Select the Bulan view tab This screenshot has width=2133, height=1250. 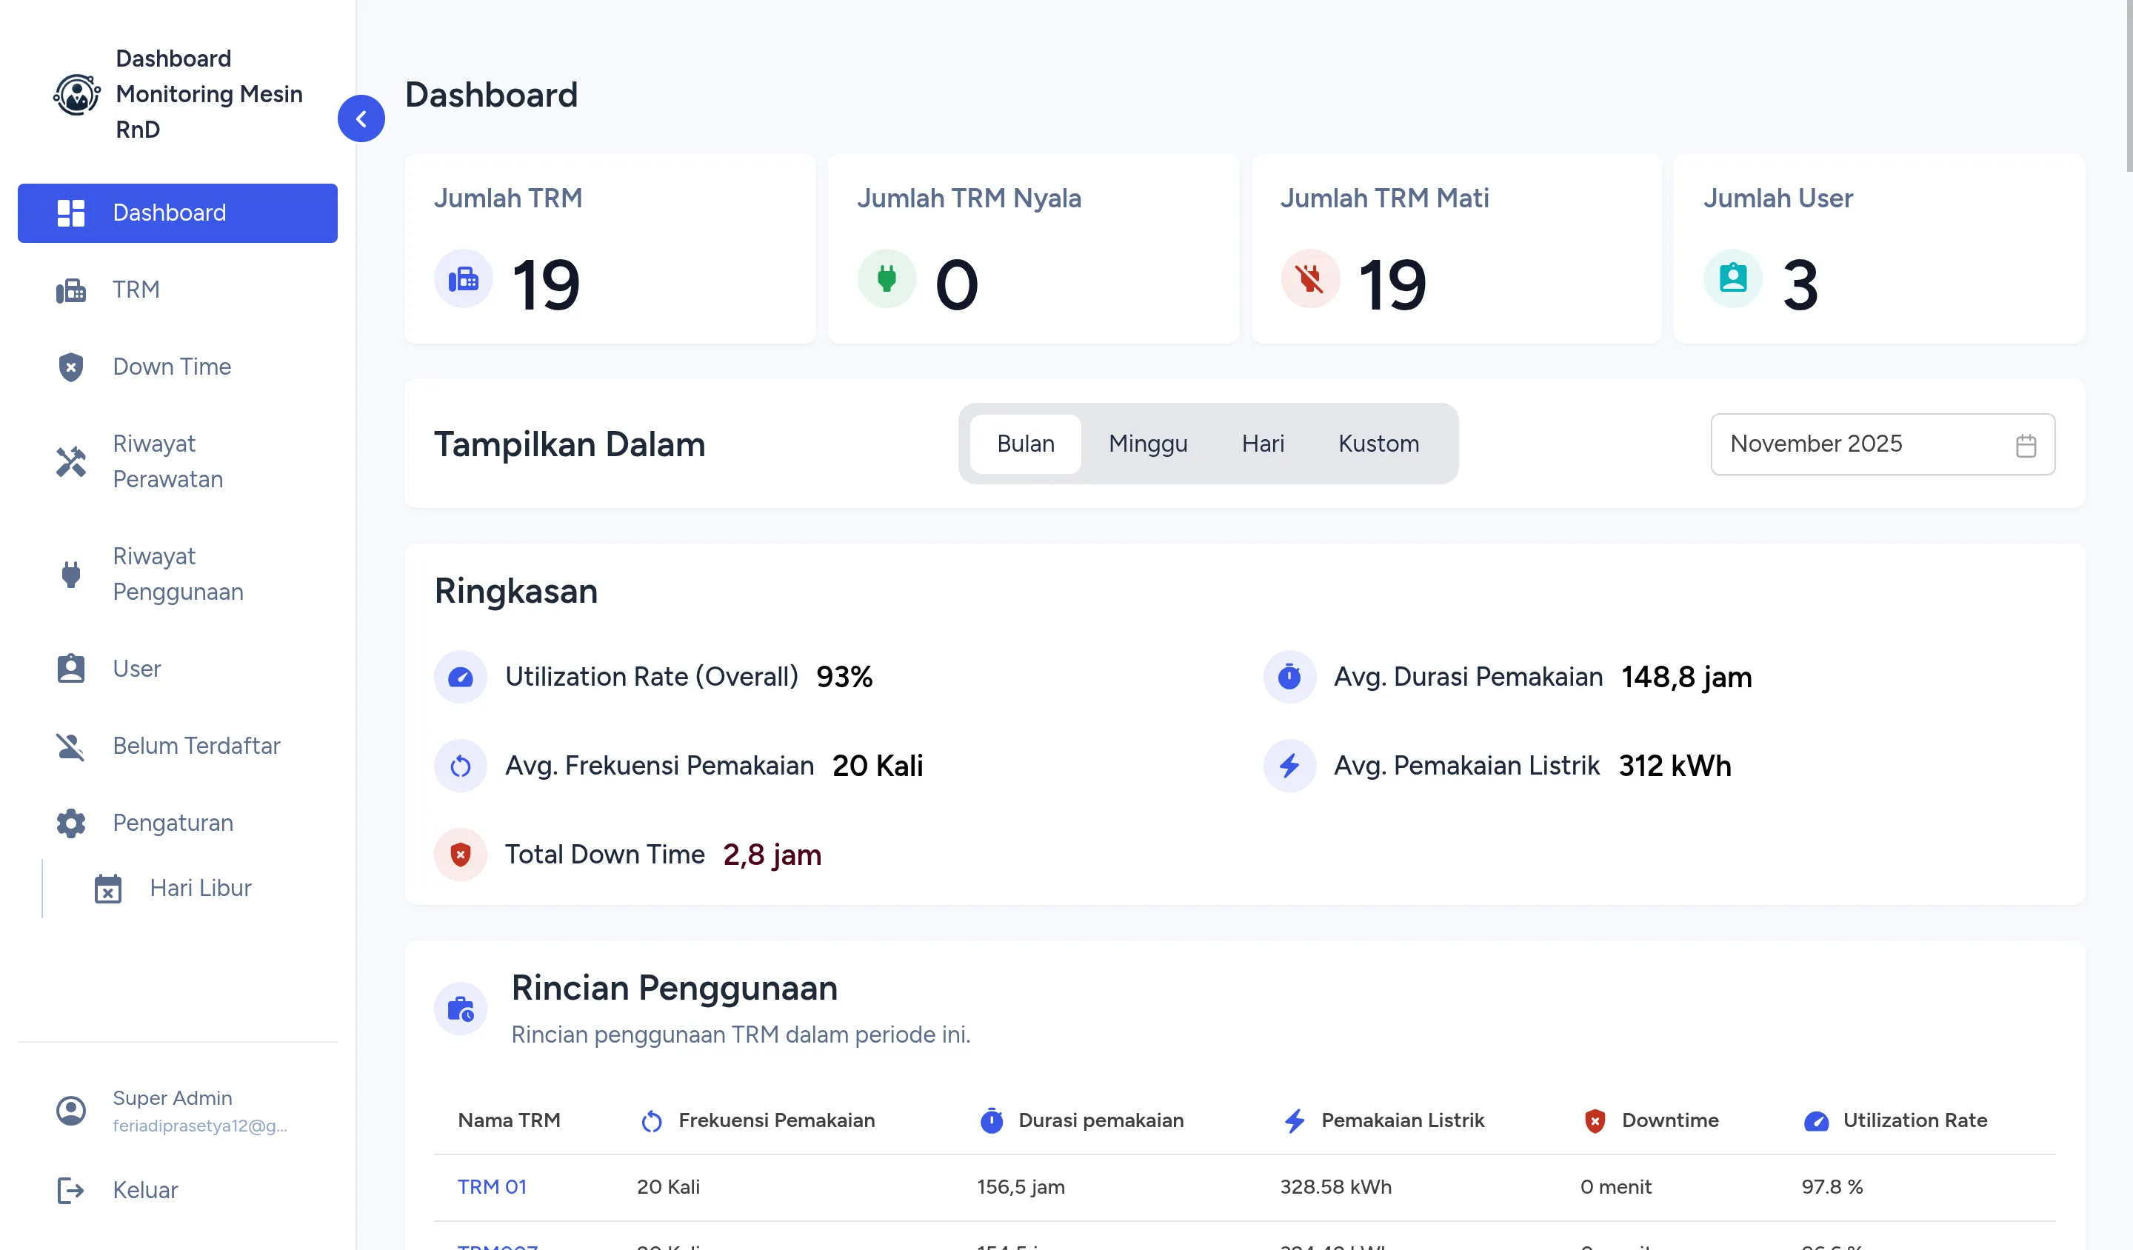[x=1025, y=444]
